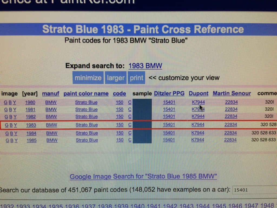Click Ditzler code 15401 in the 1983 row
The width and height of the screenshot is (277, 208).
(169, 125)
